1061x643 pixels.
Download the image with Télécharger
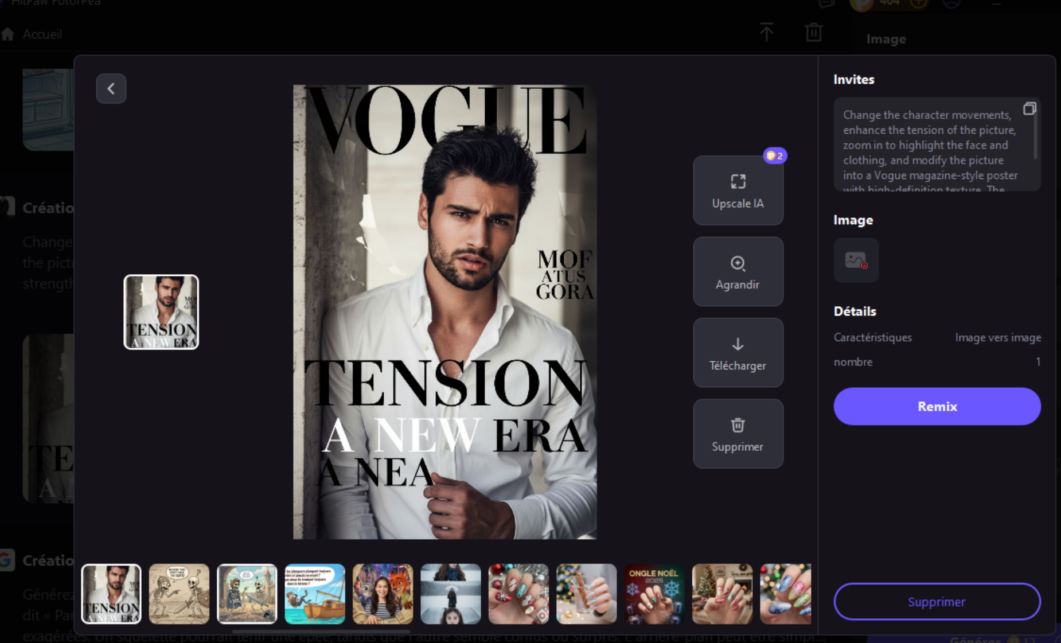click(738, 353)
